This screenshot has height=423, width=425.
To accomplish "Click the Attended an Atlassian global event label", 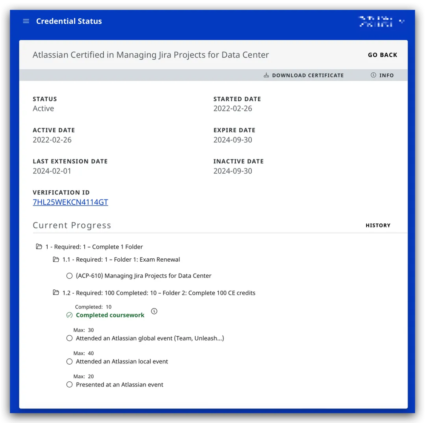I will 150,338.
